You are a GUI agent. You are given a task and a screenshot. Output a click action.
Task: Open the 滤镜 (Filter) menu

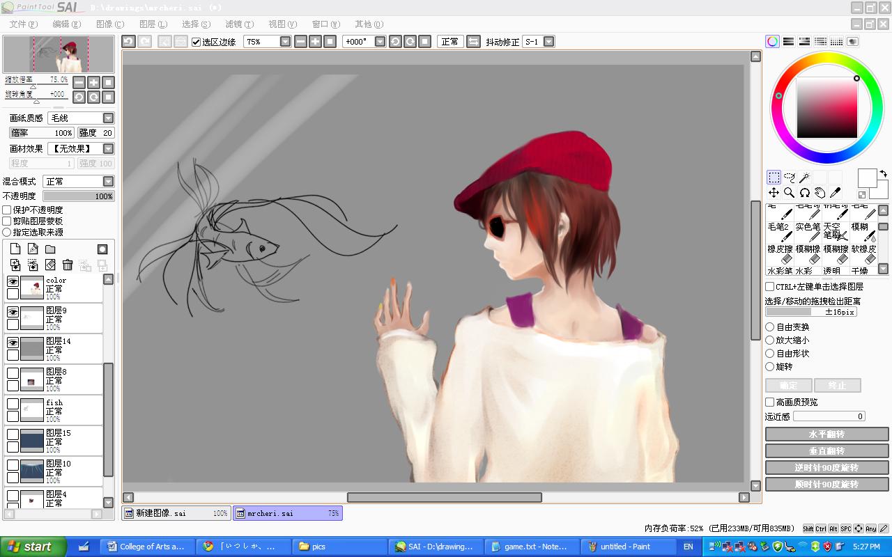coord(239,24)
